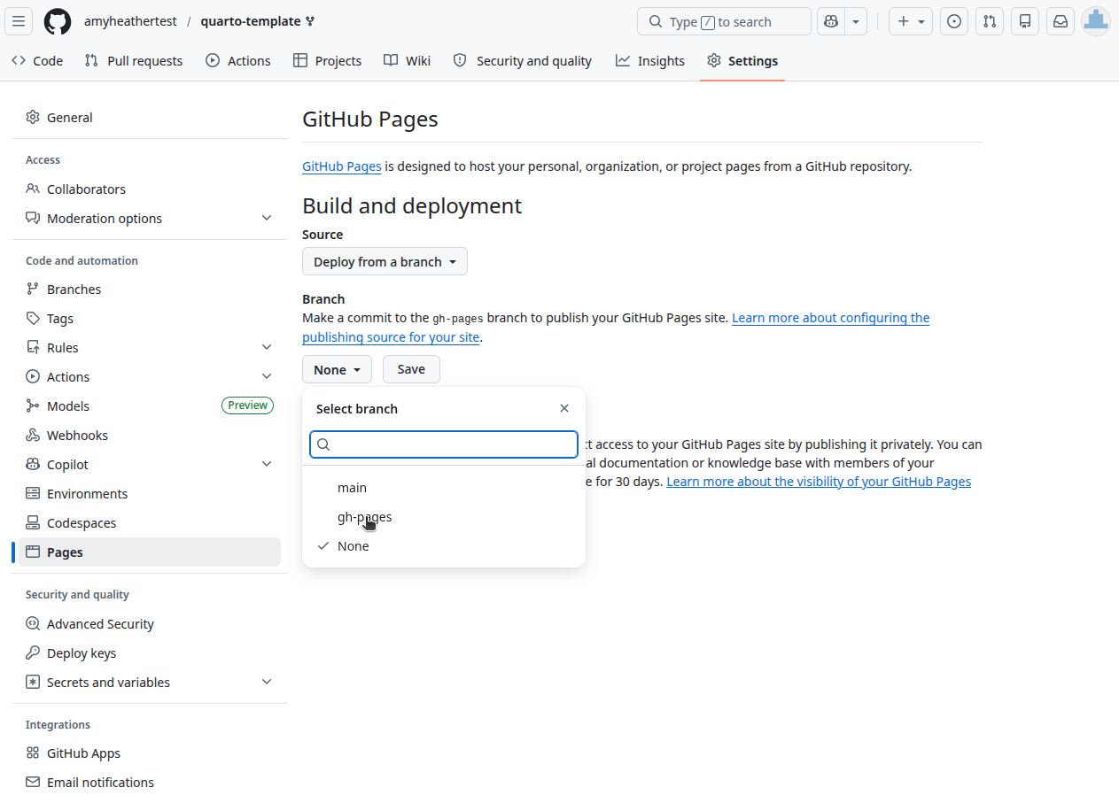The height and width of the screenshot is (803, 1119).
Task: Open the hamburger navigation menu
Action: coord(19,21)
